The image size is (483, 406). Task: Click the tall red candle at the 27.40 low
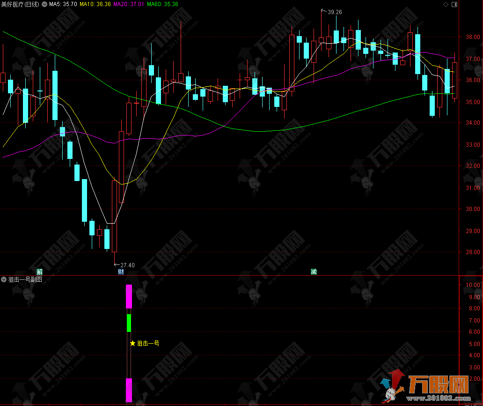(115, 216)
